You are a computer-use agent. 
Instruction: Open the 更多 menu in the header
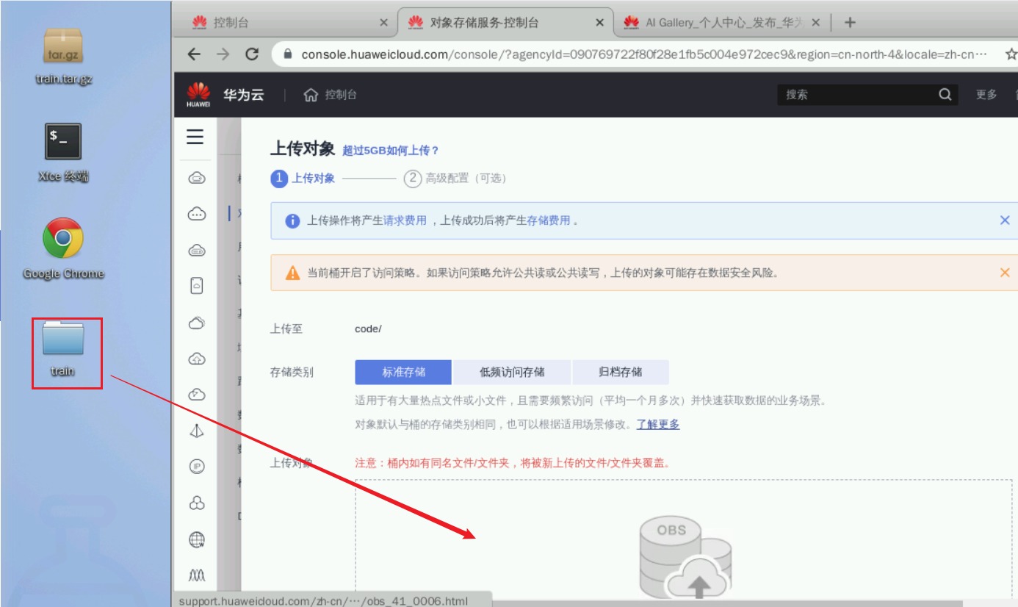pyautogui.click(x=986, y=95)
